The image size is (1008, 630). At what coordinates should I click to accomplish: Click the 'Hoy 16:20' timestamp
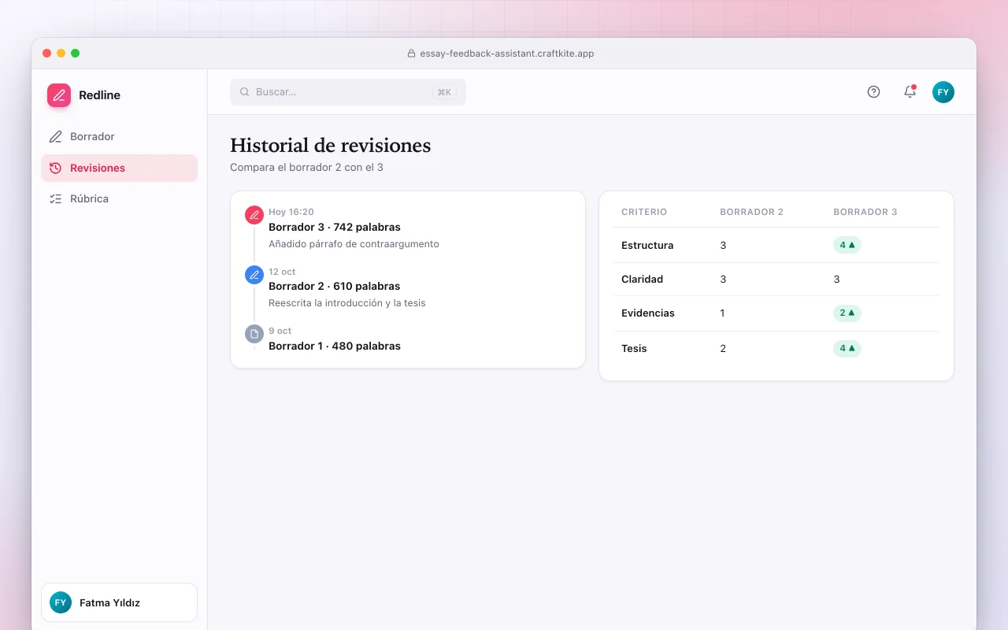(x=291, y=212)
